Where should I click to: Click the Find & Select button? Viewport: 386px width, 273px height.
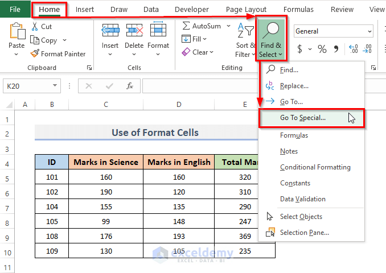[270, 39]
